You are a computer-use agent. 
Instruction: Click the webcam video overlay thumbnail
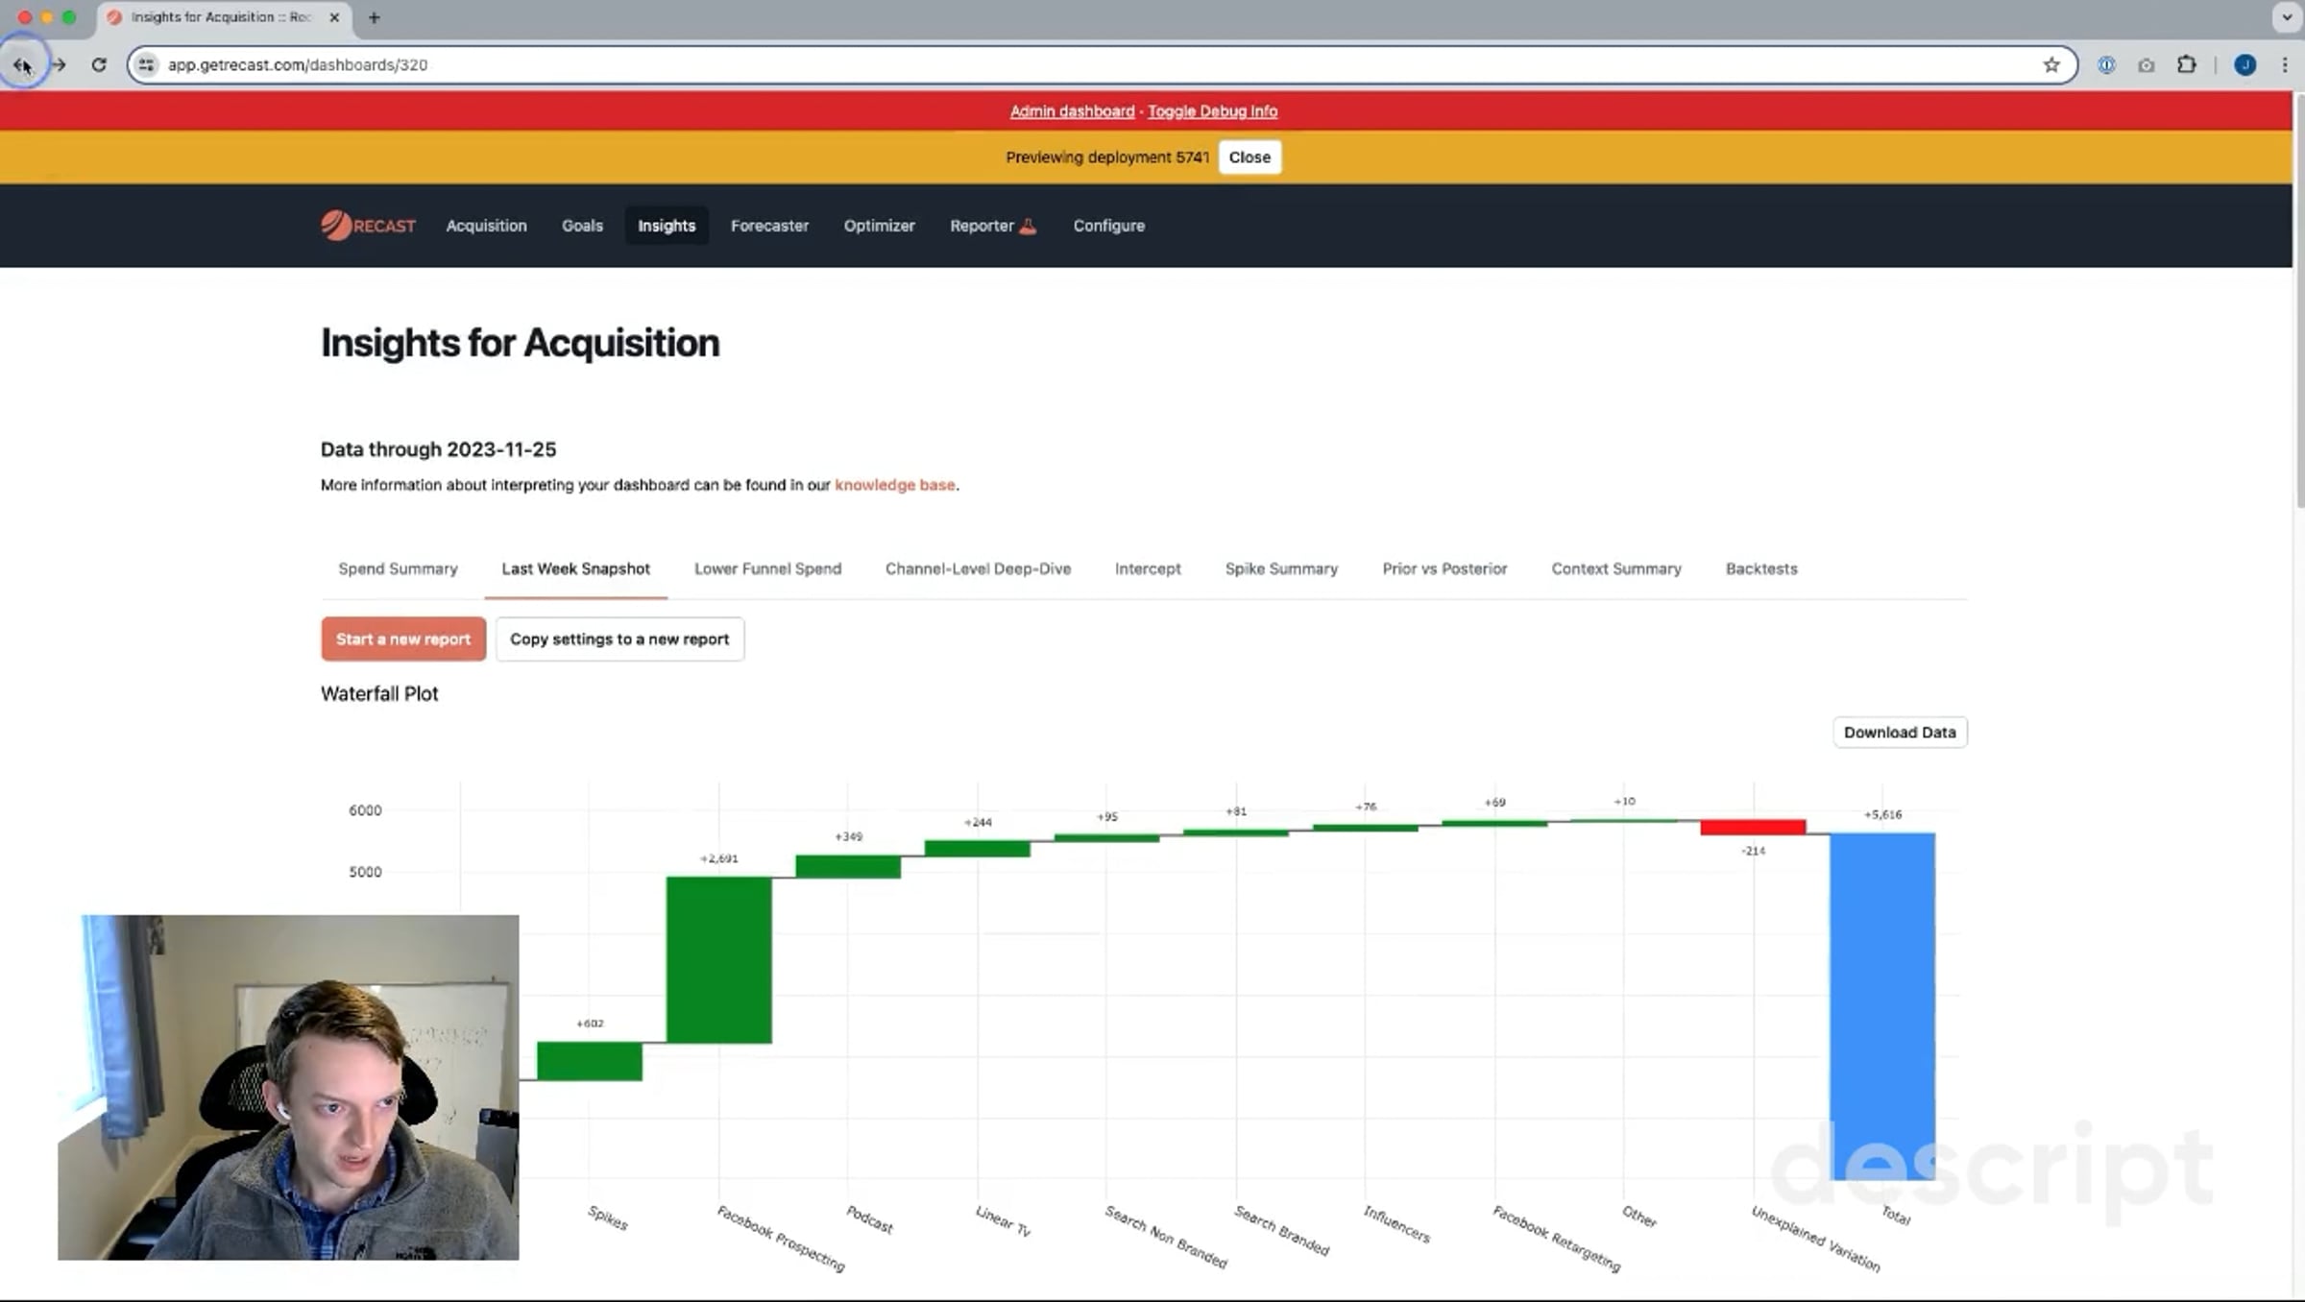pyautogui.click(x=288, y=1087)
